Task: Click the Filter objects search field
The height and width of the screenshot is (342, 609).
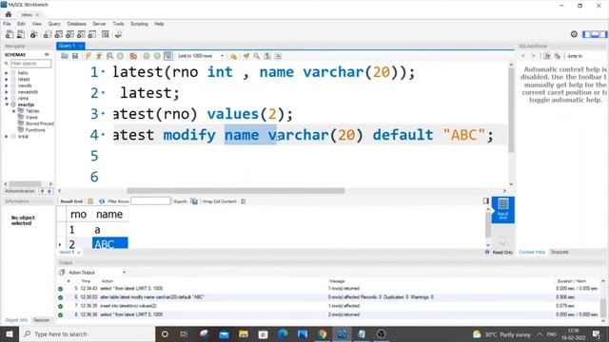Action: click(30, 64)
